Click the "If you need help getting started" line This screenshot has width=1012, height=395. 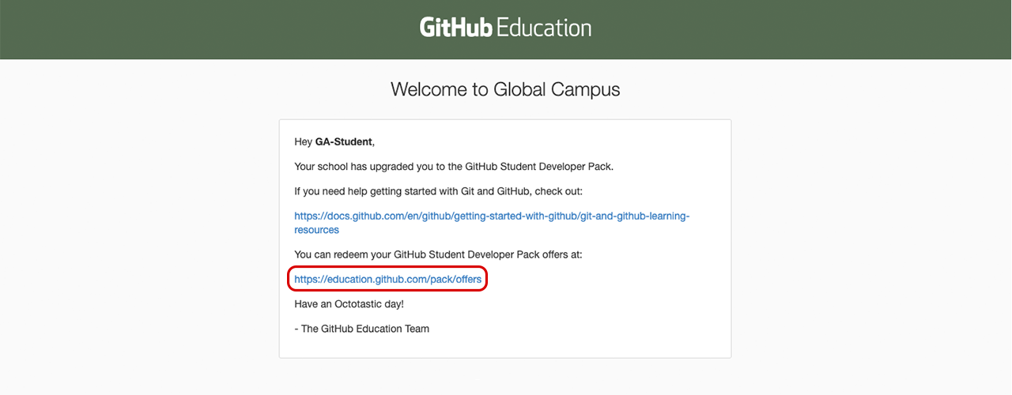coord(438,191)
